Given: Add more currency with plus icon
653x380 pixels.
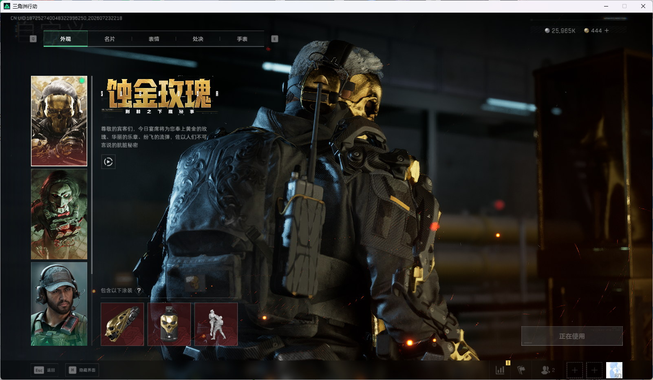Looking at the screenshot, I should coord(607,31).
